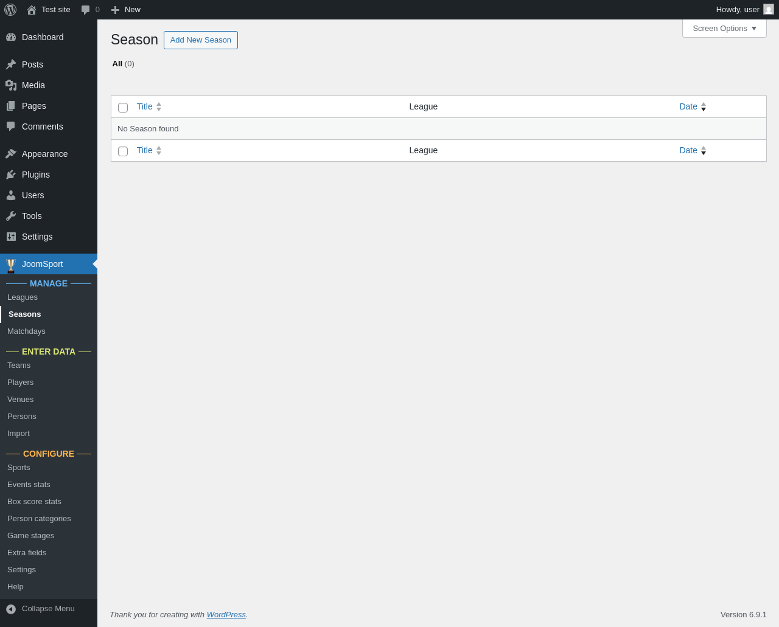Viewport: 779px width, 627px height.
Task: Open Game stages submenu item
Action: tap(30, 536)
